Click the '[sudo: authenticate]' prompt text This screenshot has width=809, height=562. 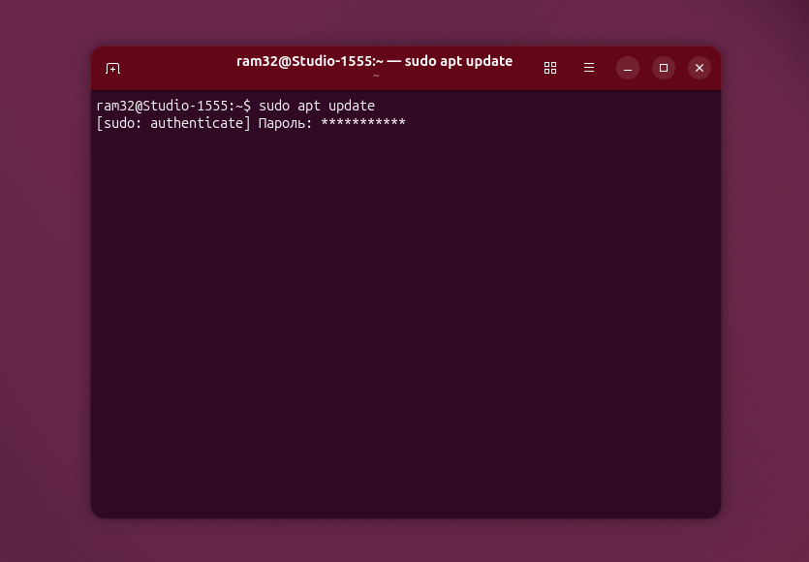[x=173, y=123]
